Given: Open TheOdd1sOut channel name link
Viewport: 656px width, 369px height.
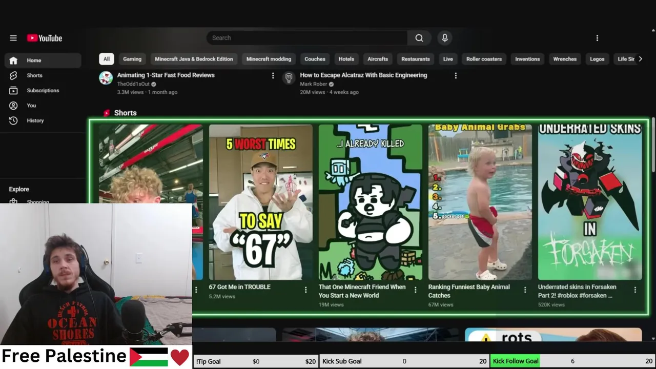Looking at the screenshot, I should click(133, 84).
